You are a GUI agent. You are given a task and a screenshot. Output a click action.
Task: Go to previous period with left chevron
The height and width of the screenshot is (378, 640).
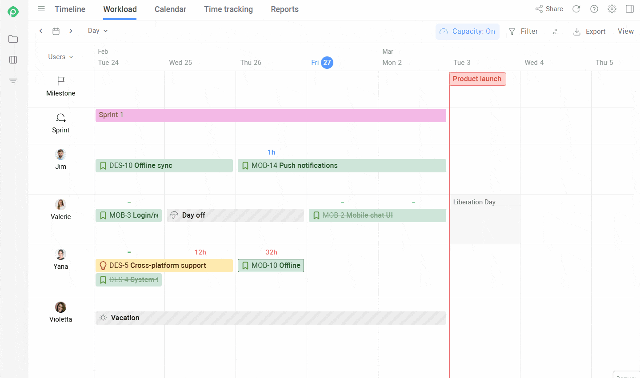click(41, 31)
